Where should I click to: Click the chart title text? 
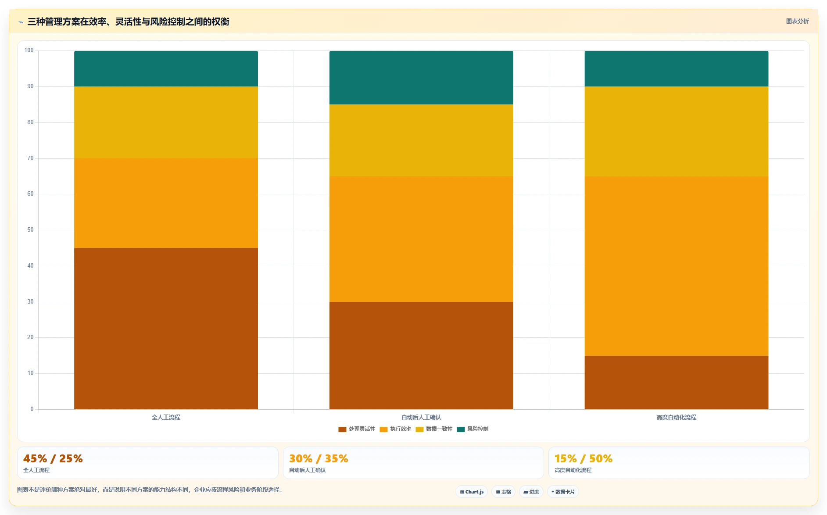(128, 21)
